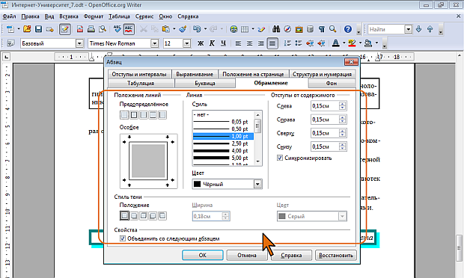Open the Сервис menu
The width and height of the screenshot is (464, 278).
pos(144,16)
